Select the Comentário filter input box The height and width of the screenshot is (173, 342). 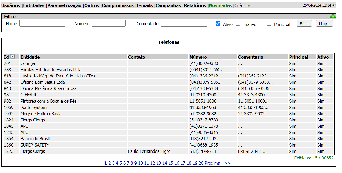[x=184, y=24]
